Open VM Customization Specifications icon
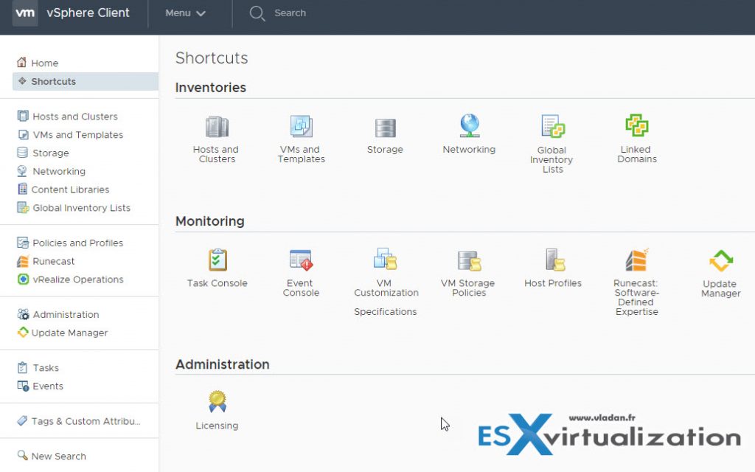The width and height of the screenshot is (755, 472). click(x=386, y=260)
